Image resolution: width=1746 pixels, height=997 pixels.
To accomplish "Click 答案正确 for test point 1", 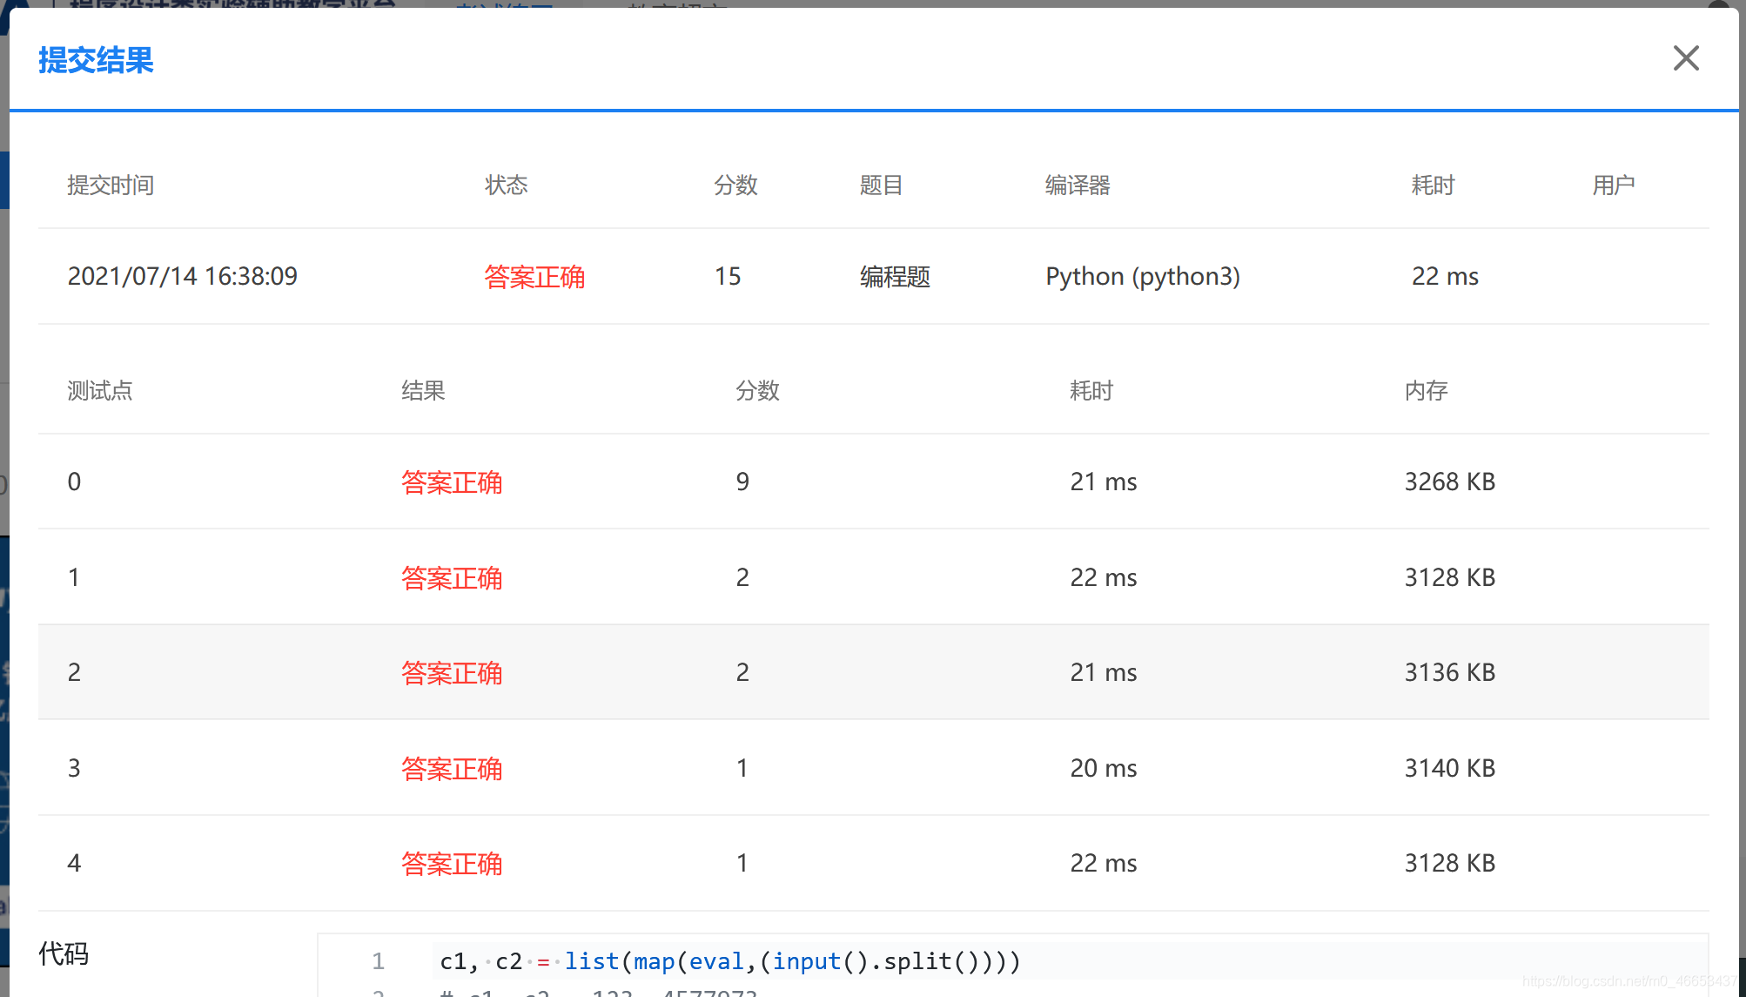I will [x=452, y=577].
